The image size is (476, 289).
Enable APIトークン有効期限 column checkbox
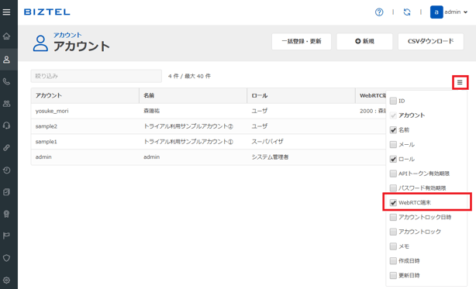point(393,174)
